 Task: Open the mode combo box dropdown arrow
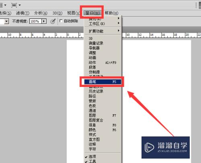click(6, 21)
